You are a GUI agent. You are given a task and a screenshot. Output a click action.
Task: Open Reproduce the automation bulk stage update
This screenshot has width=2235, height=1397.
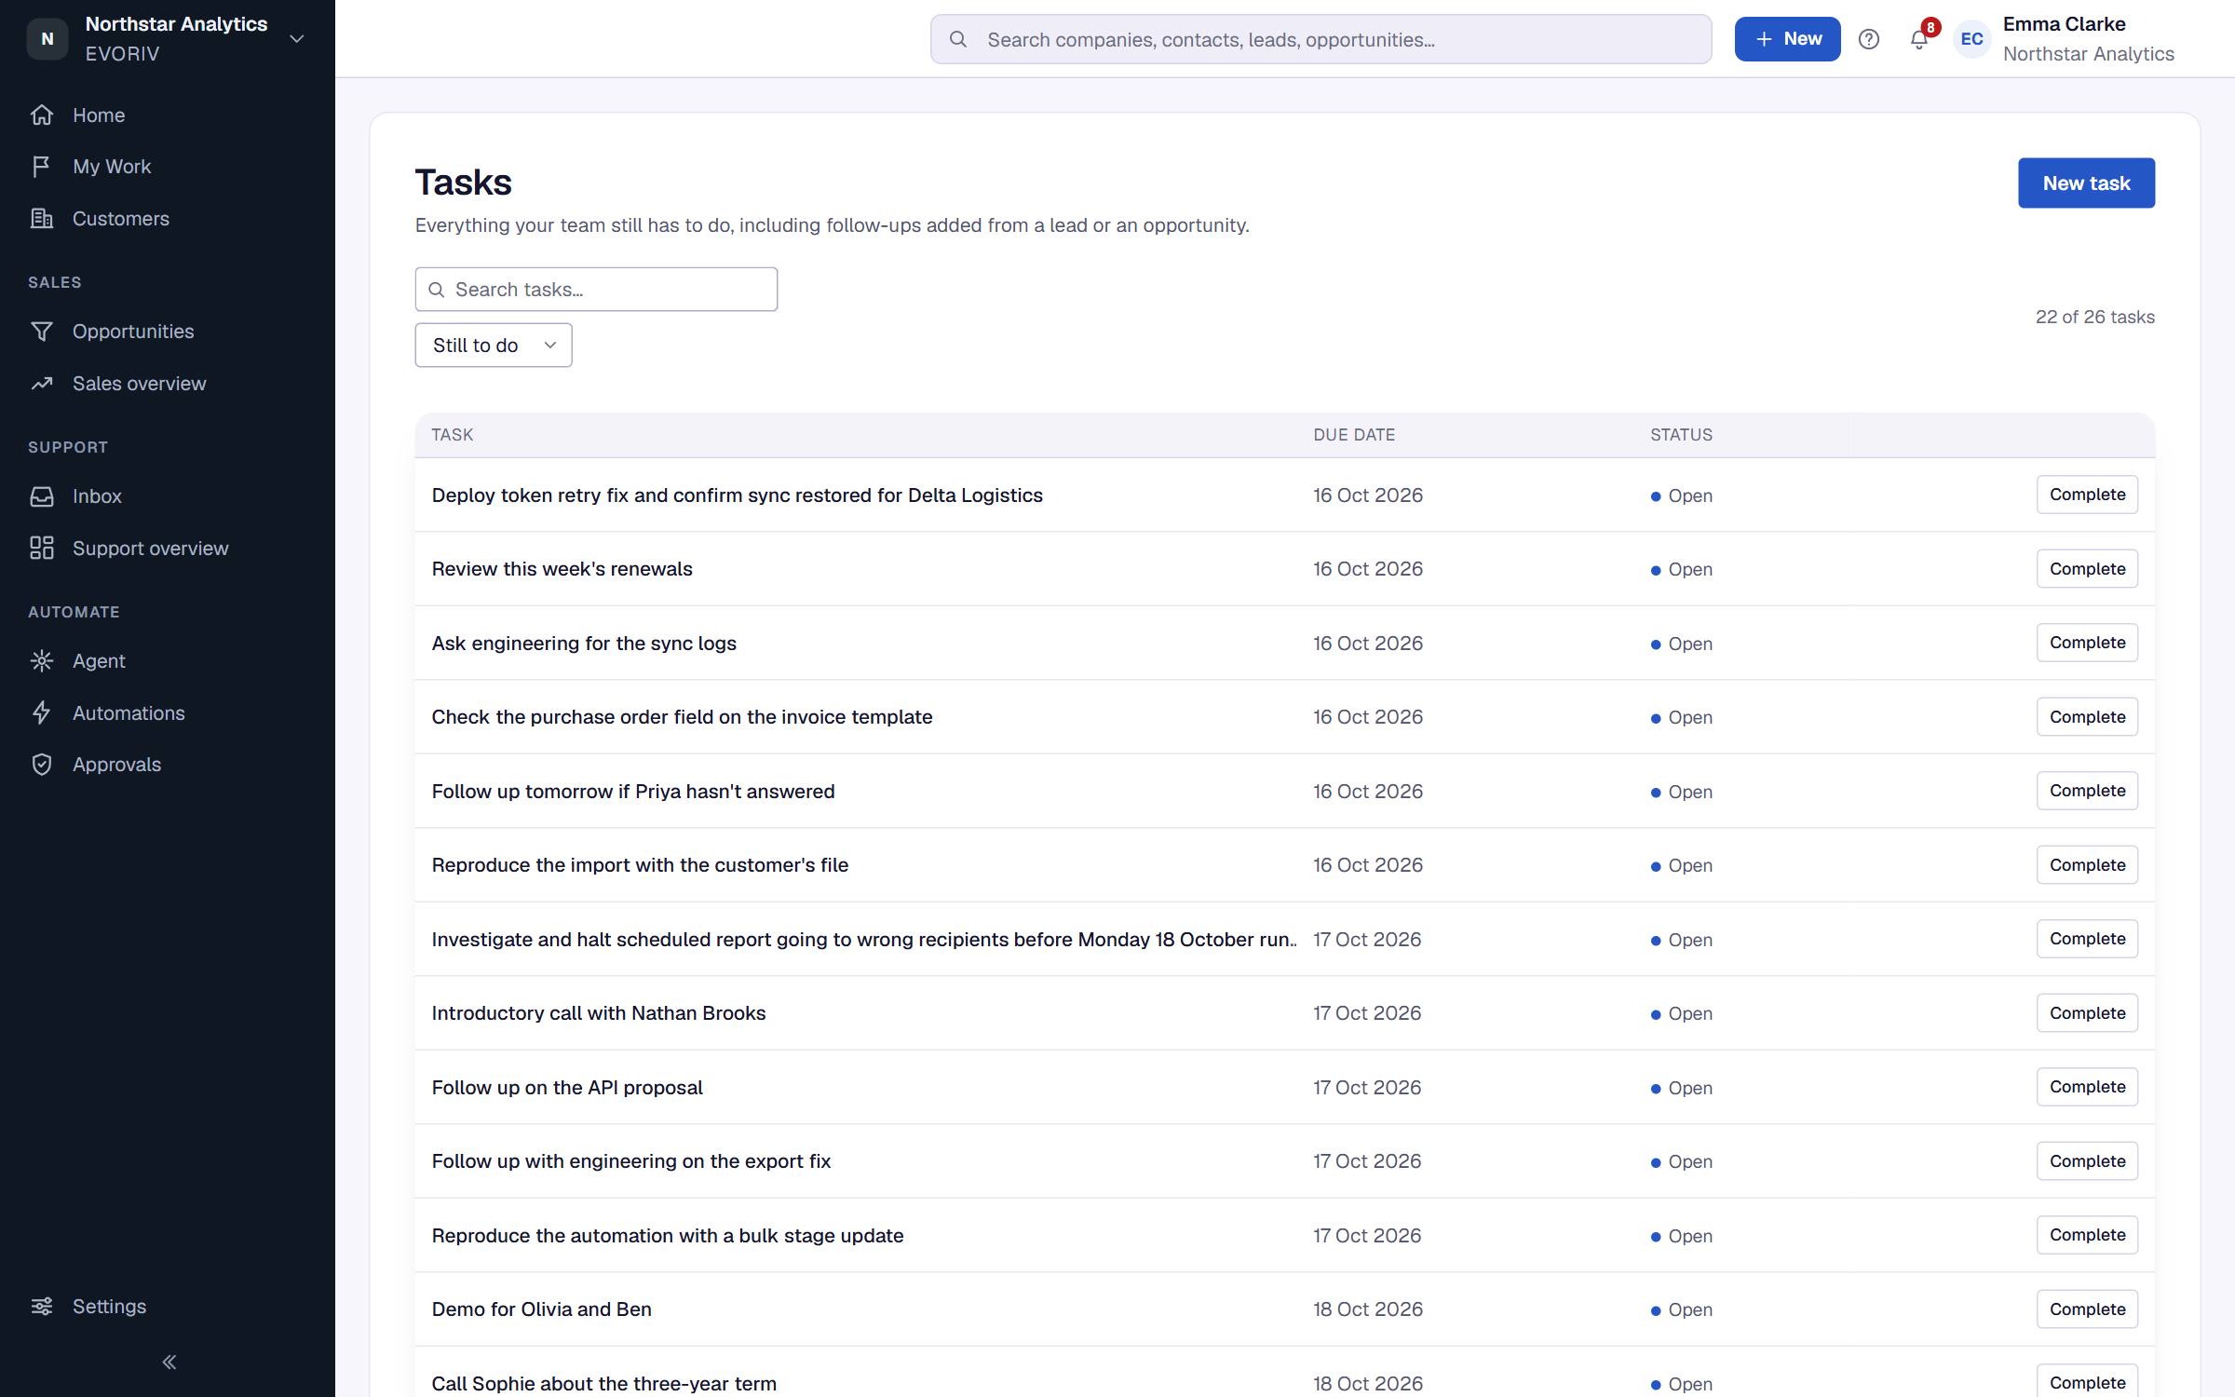[668, 1236]
